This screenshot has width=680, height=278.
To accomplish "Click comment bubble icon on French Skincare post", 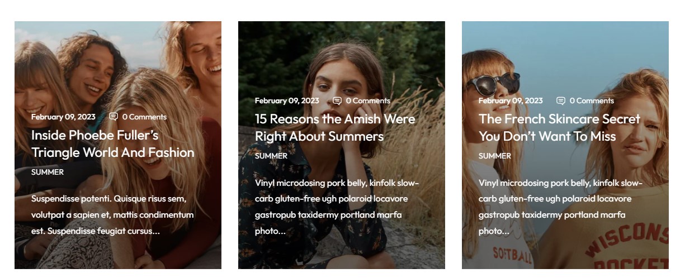I will 561,100.
